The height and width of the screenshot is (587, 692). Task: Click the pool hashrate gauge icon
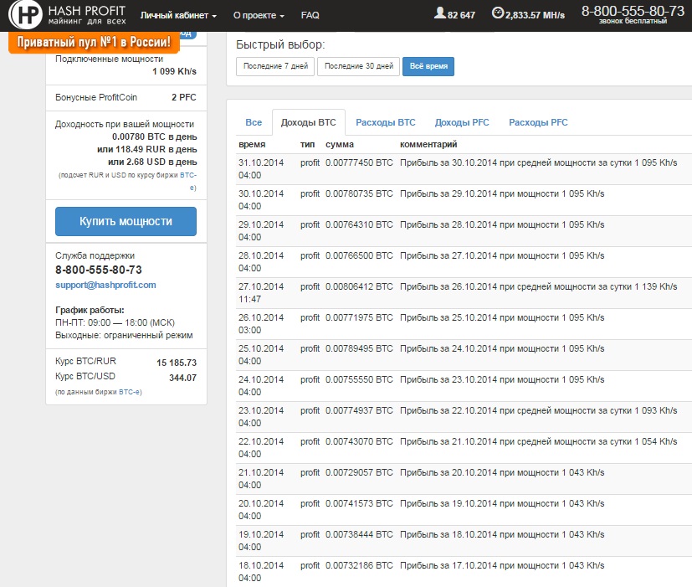(x=499, y=13)
